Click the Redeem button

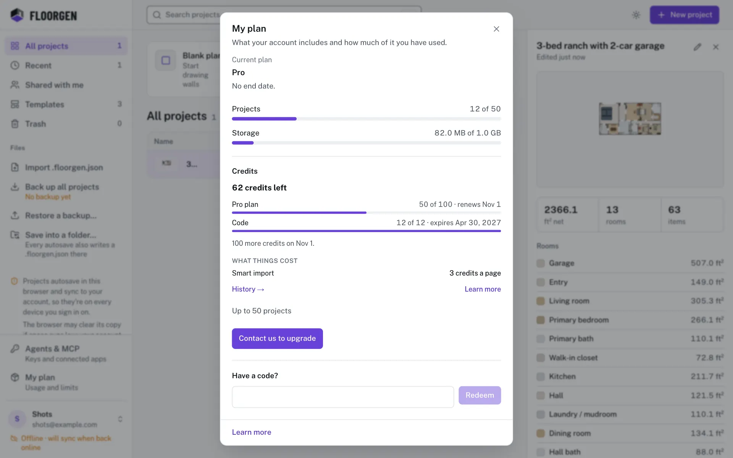pyautogui.click(x=480, y=395)
